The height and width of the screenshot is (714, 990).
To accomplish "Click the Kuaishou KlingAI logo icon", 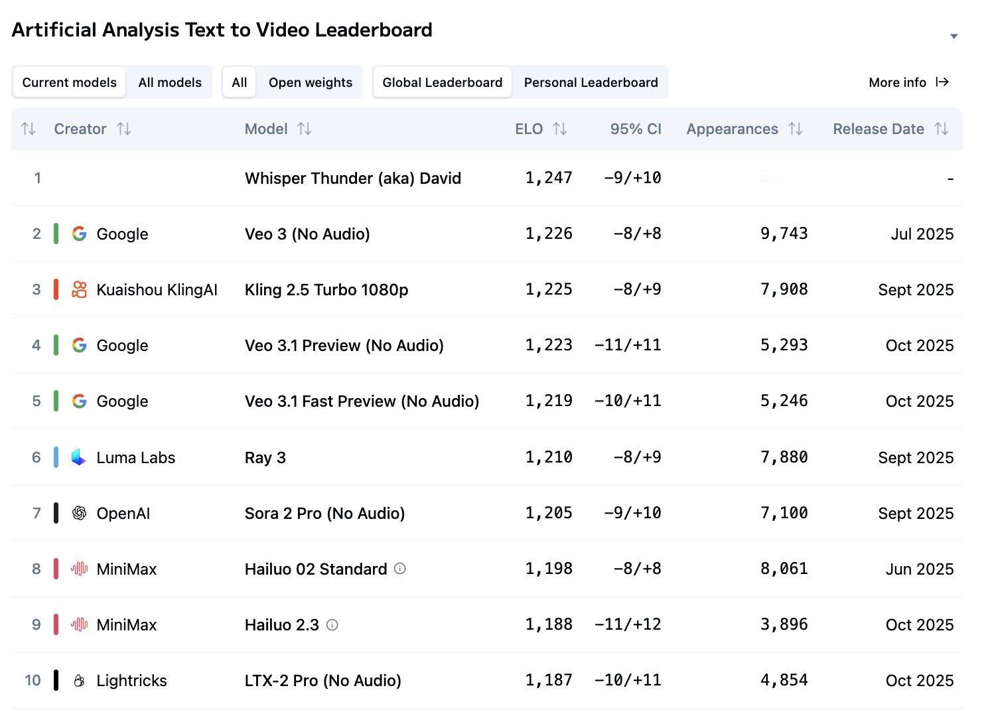I will [79, 289].
